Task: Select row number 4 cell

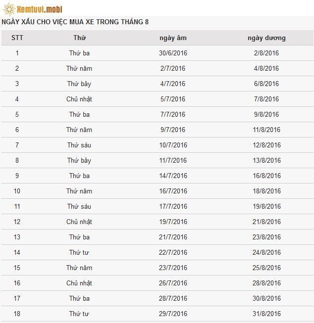Action: point(17,99)
